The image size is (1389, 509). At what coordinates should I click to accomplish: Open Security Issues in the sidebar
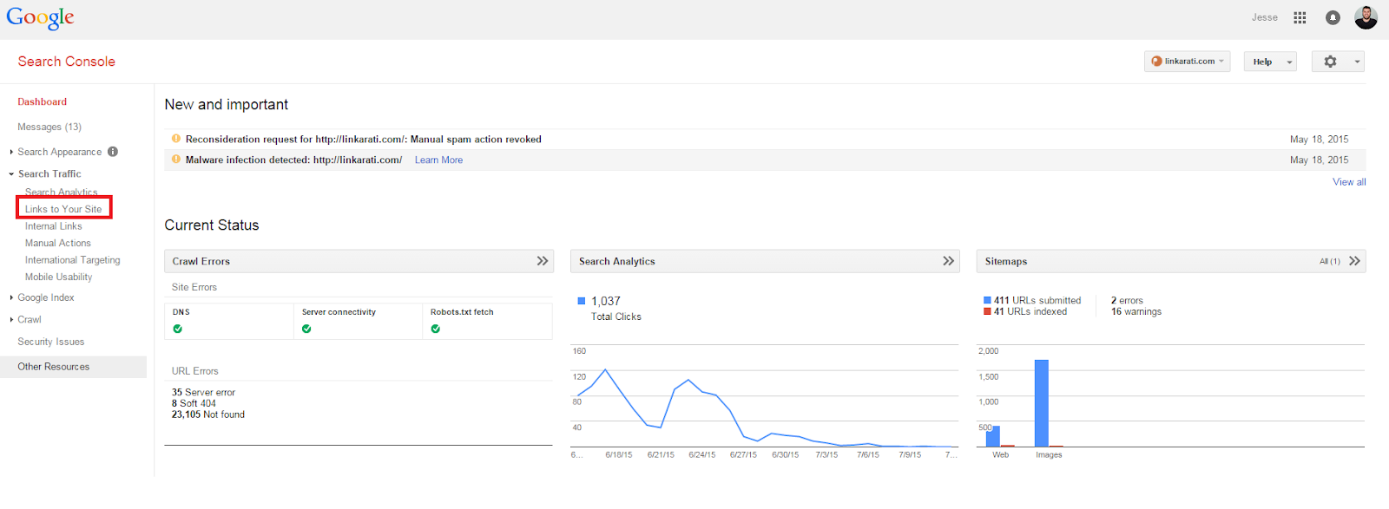[51, 342]
